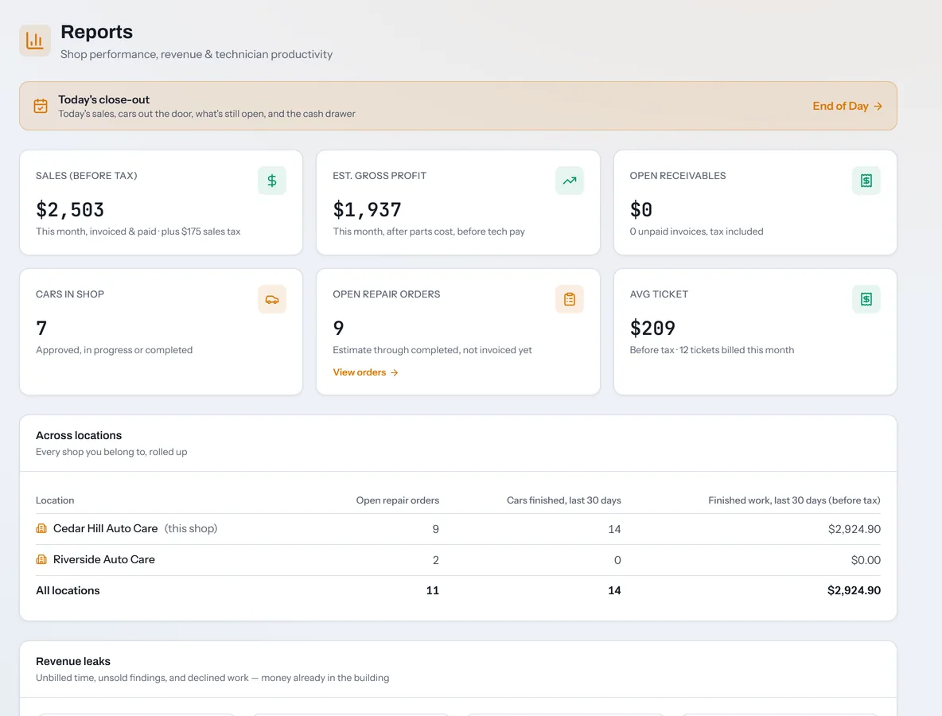Click the $1,937 gross profit value
942x716 pixels.
[x=367, y=210]
